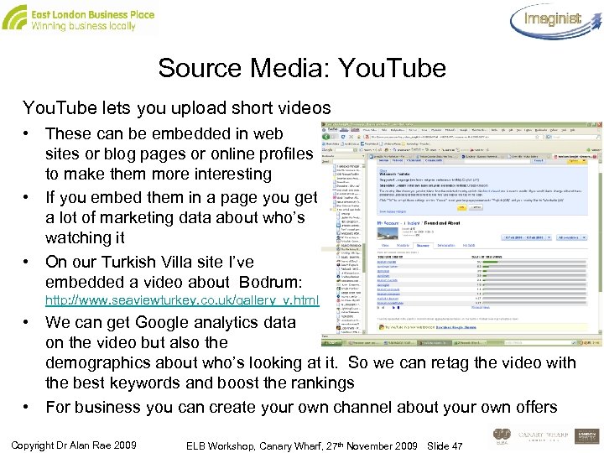Select the Views tab in YouTube insight
The height and width of the screenshot is (453, 604).
[x=385, y=245]
